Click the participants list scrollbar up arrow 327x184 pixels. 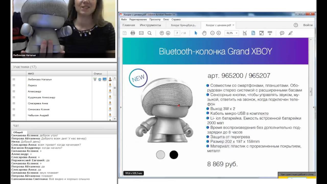(115, 78)
